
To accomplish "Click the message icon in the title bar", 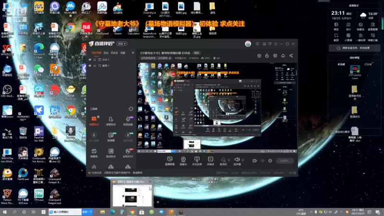I will 257,44.
